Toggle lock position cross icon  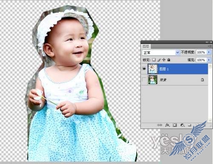[164, 60]
